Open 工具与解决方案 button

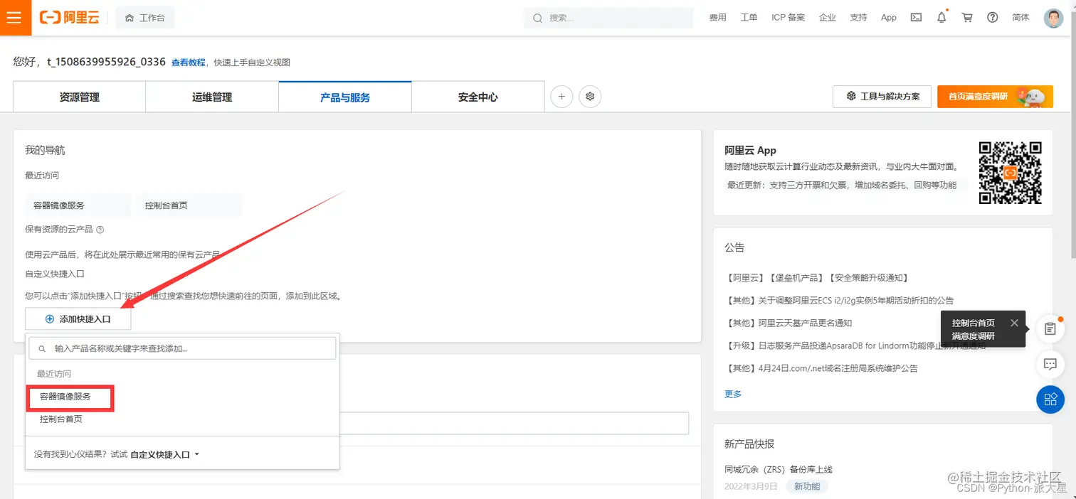(882, 97)
